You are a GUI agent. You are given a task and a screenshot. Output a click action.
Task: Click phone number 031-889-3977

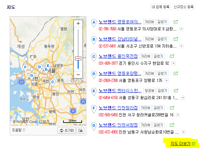[x=108, y=63]
